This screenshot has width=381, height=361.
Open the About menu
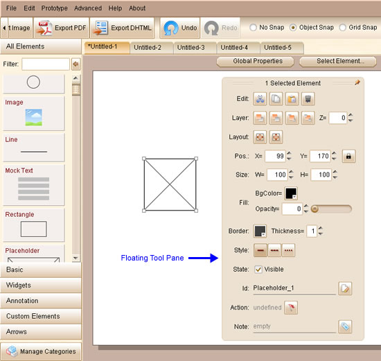pos(137,8)
